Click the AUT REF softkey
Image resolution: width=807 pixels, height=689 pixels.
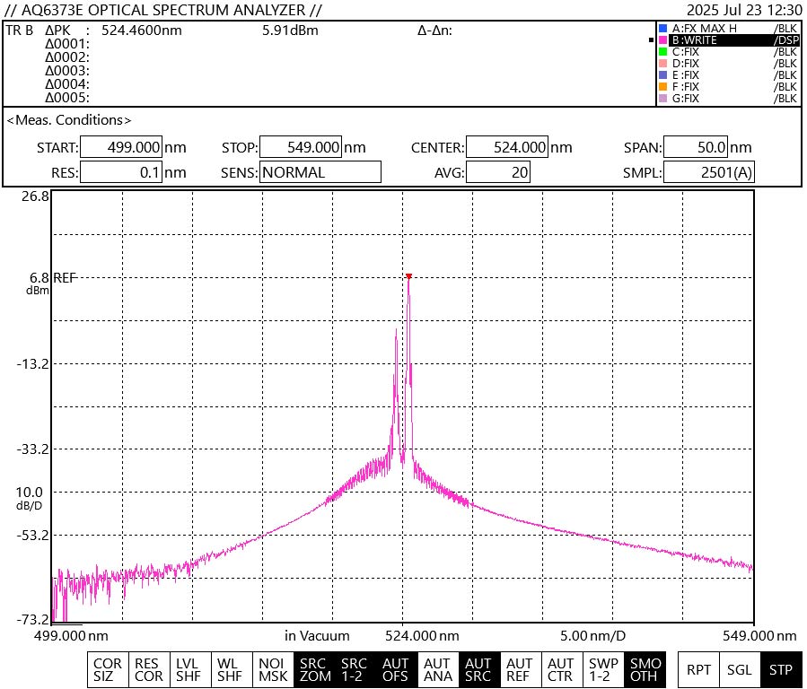point(520,670)
